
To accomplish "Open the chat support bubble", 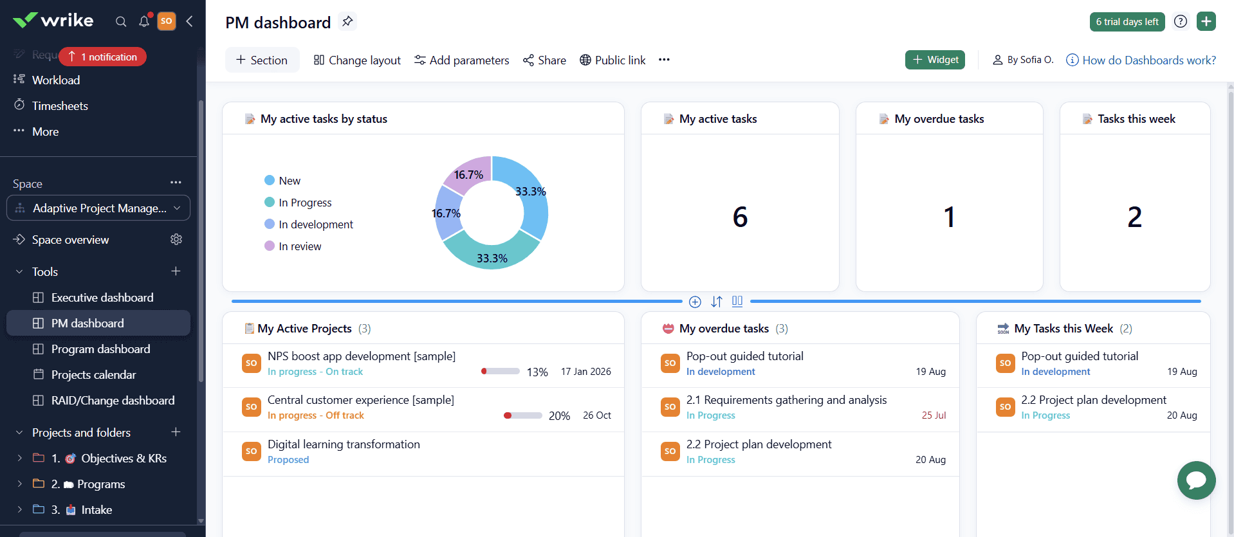I will [x=1196, y=480].
